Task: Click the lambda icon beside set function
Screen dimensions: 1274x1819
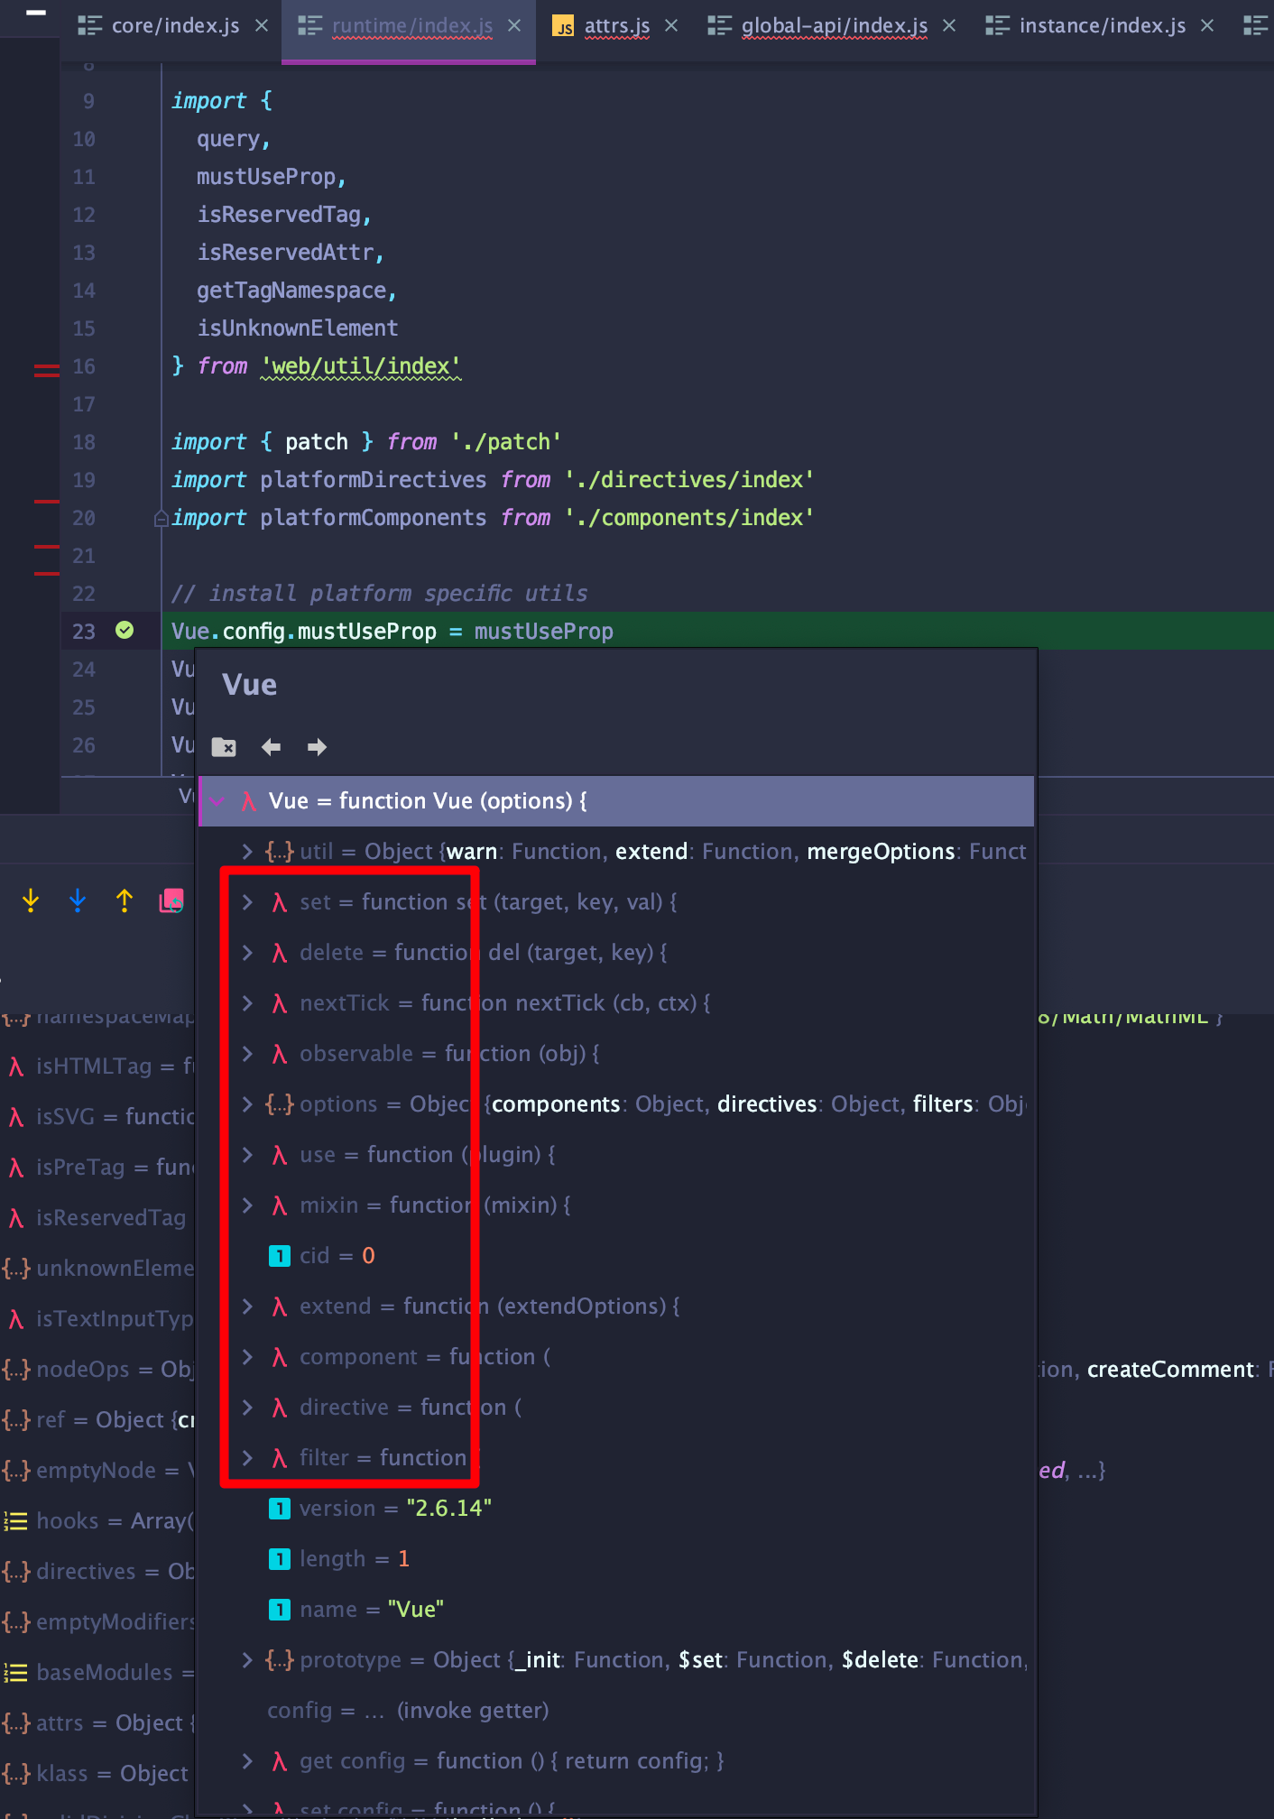Action: 280,902
